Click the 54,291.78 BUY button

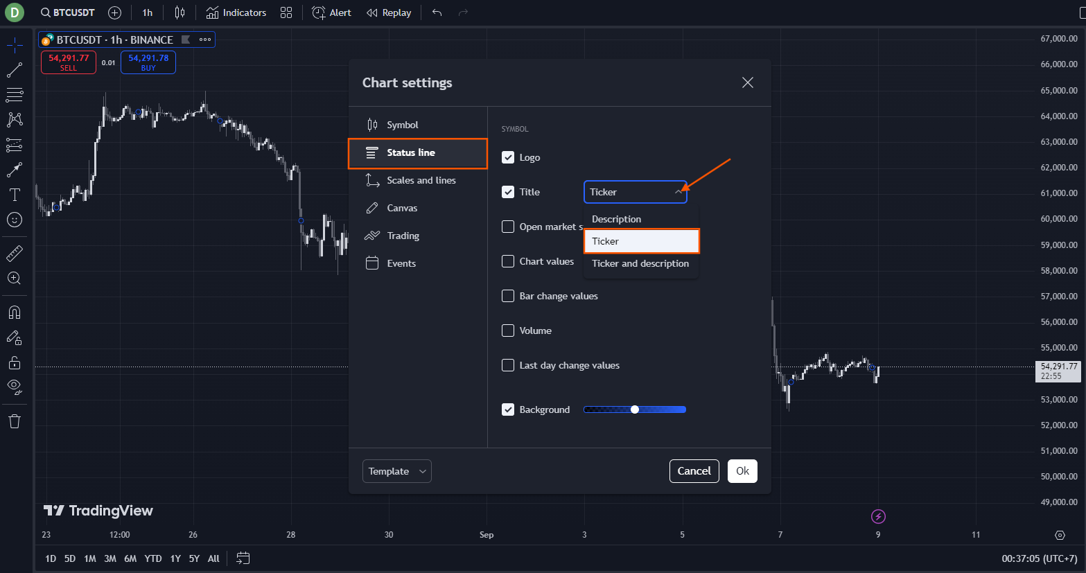[x=148, y=62]
